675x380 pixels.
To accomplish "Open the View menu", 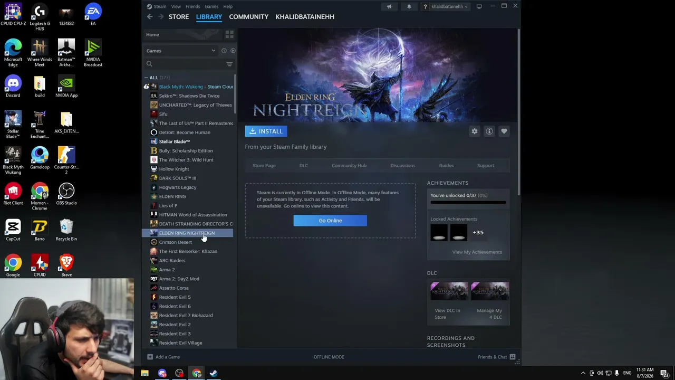I will click(176, 6).
